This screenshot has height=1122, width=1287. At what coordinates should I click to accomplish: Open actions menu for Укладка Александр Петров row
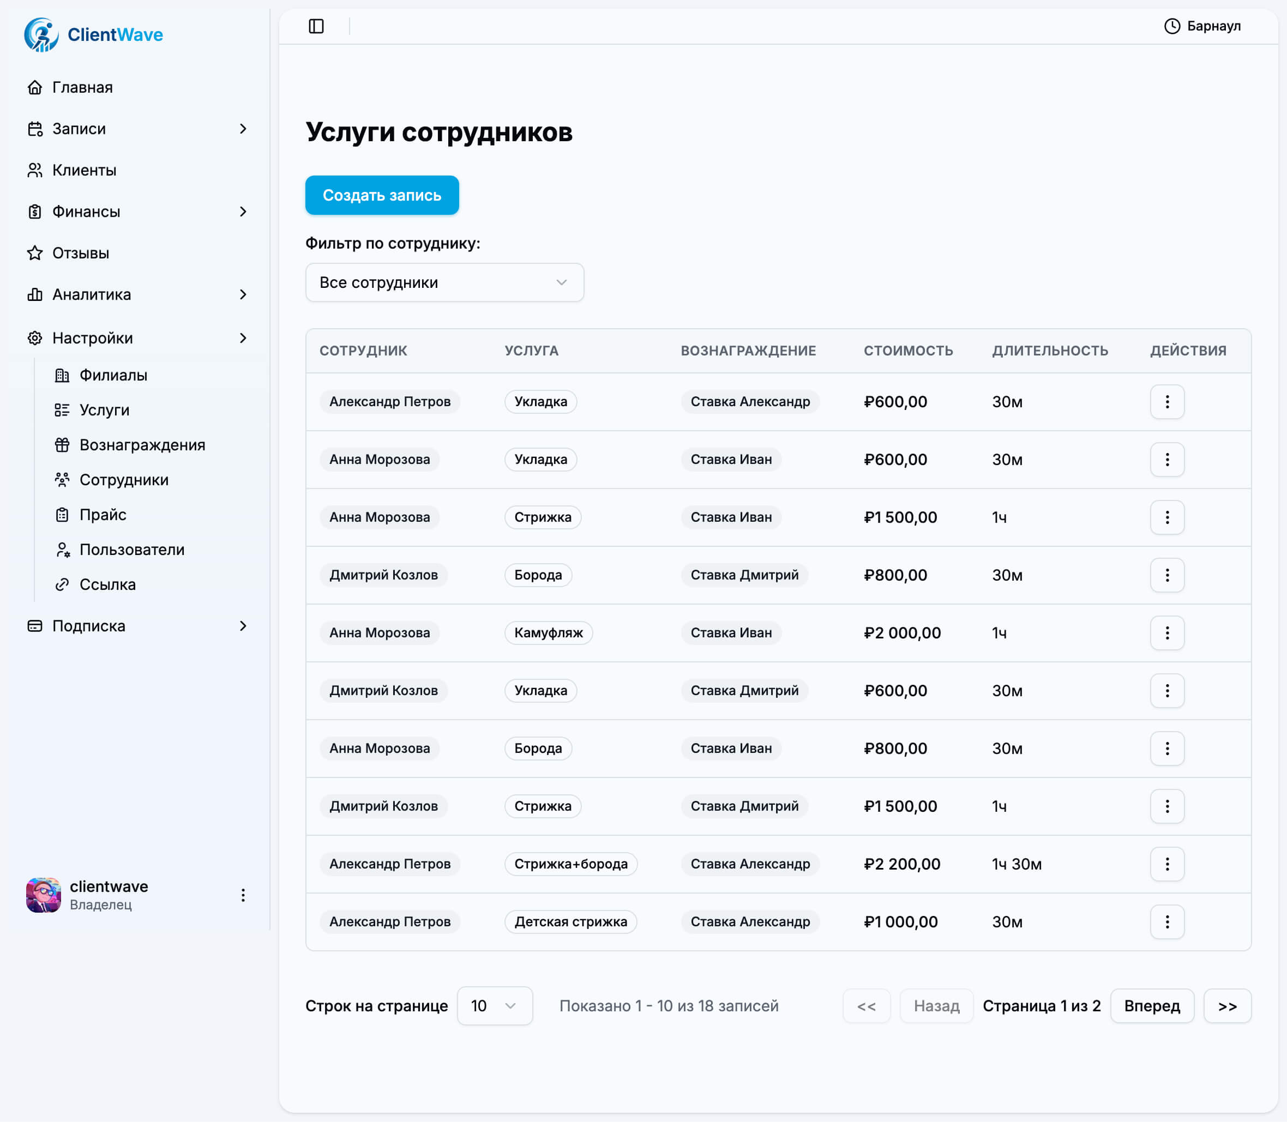coord(1167,402)
